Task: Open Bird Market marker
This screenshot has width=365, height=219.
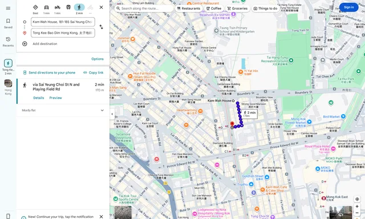Action: point(343,116)
